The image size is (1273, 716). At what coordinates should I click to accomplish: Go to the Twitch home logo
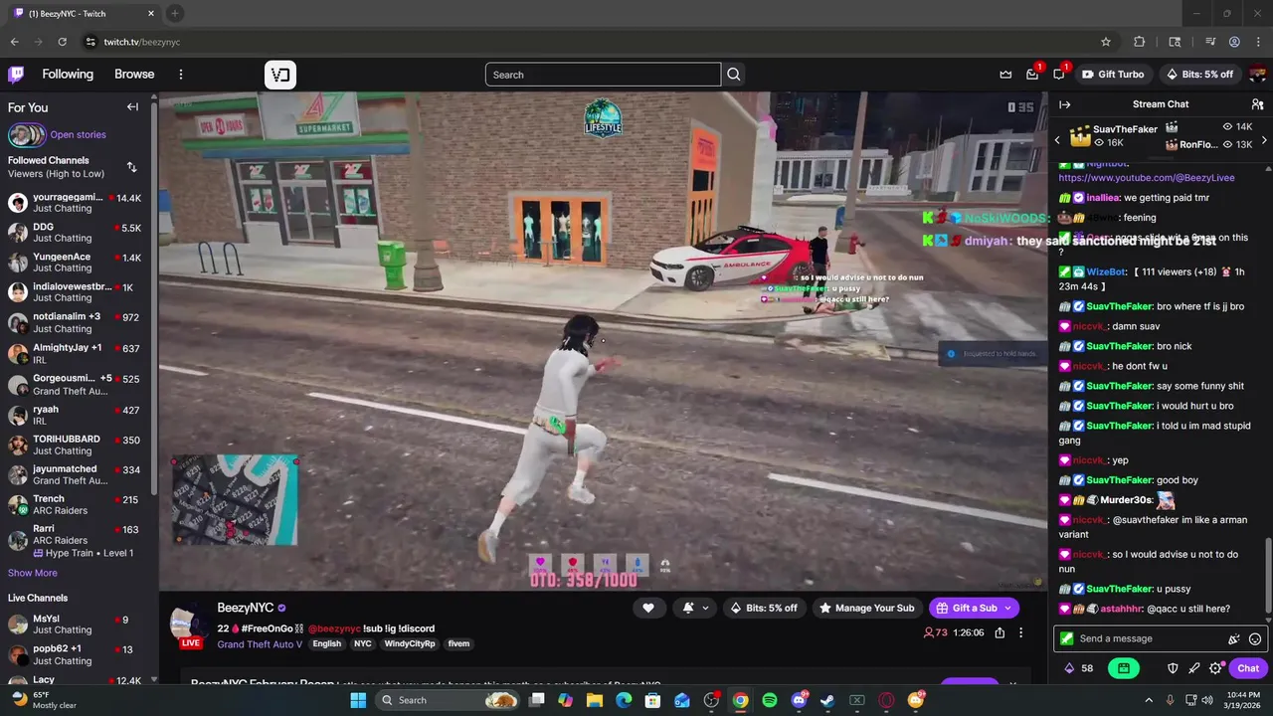click(x=16, y=75)
